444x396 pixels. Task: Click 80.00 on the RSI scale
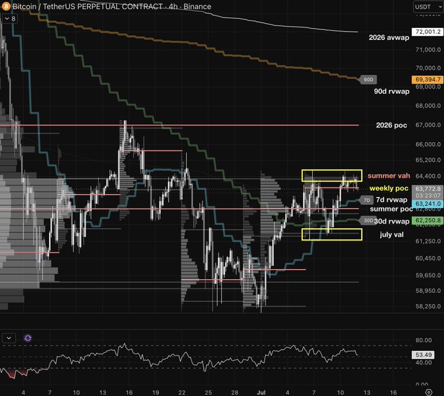(423, 341)
